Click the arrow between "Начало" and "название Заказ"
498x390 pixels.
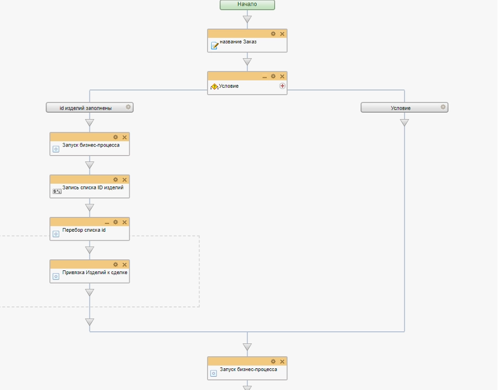point(247,20)
